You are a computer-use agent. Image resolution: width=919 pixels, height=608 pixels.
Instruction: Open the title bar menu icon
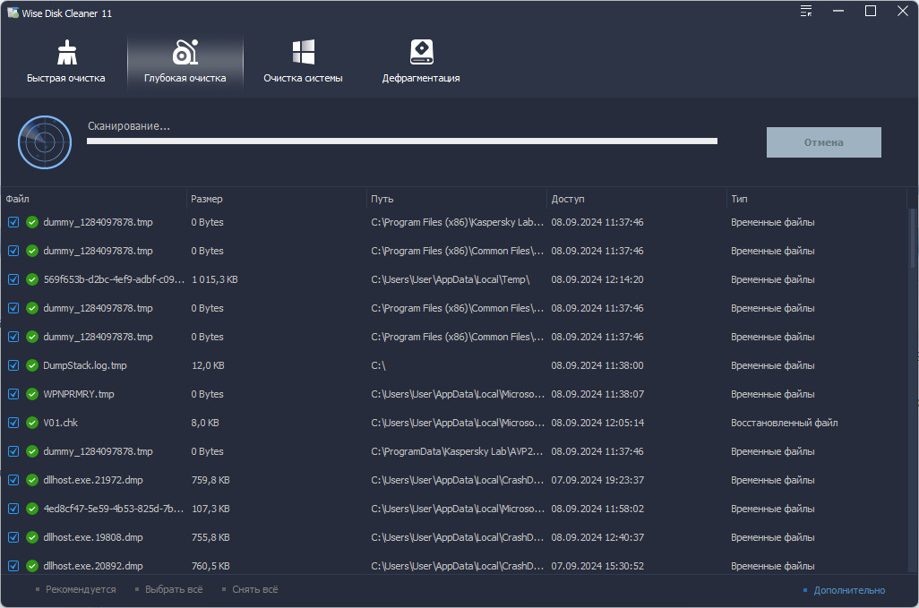pos(806,11)
